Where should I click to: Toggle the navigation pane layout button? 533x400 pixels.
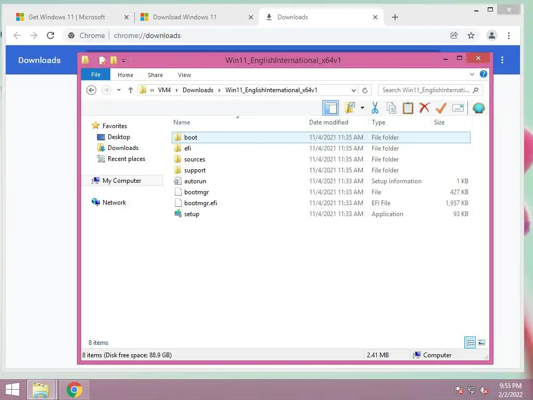point(331,108)
